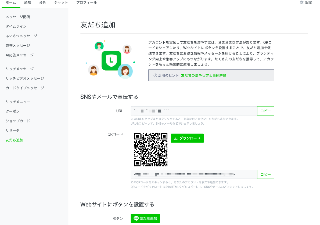The width and height of the screenshot is (320, 225).
Task: Open カードタイプメッセージ
Action: (25, 88)
